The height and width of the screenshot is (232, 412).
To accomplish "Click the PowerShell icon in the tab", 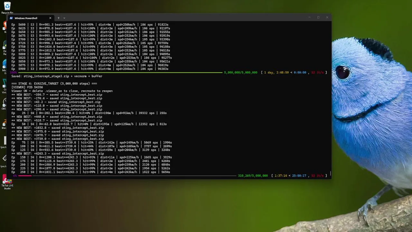I will 11,18.
